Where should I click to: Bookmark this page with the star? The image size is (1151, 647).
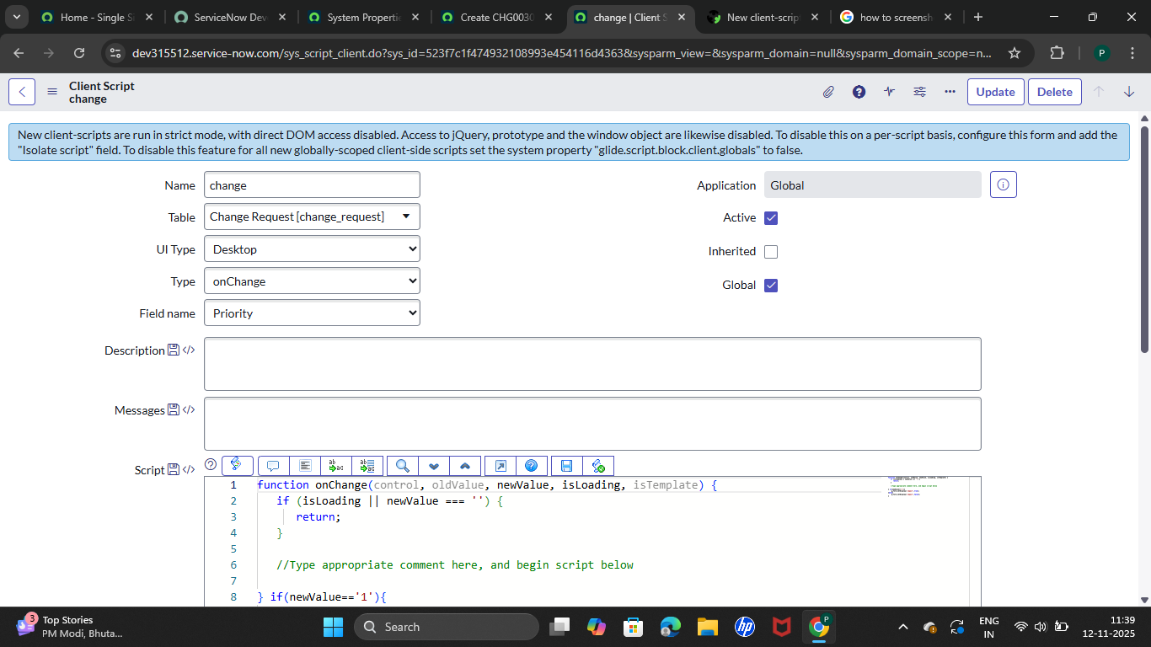tap(1014, 53)
